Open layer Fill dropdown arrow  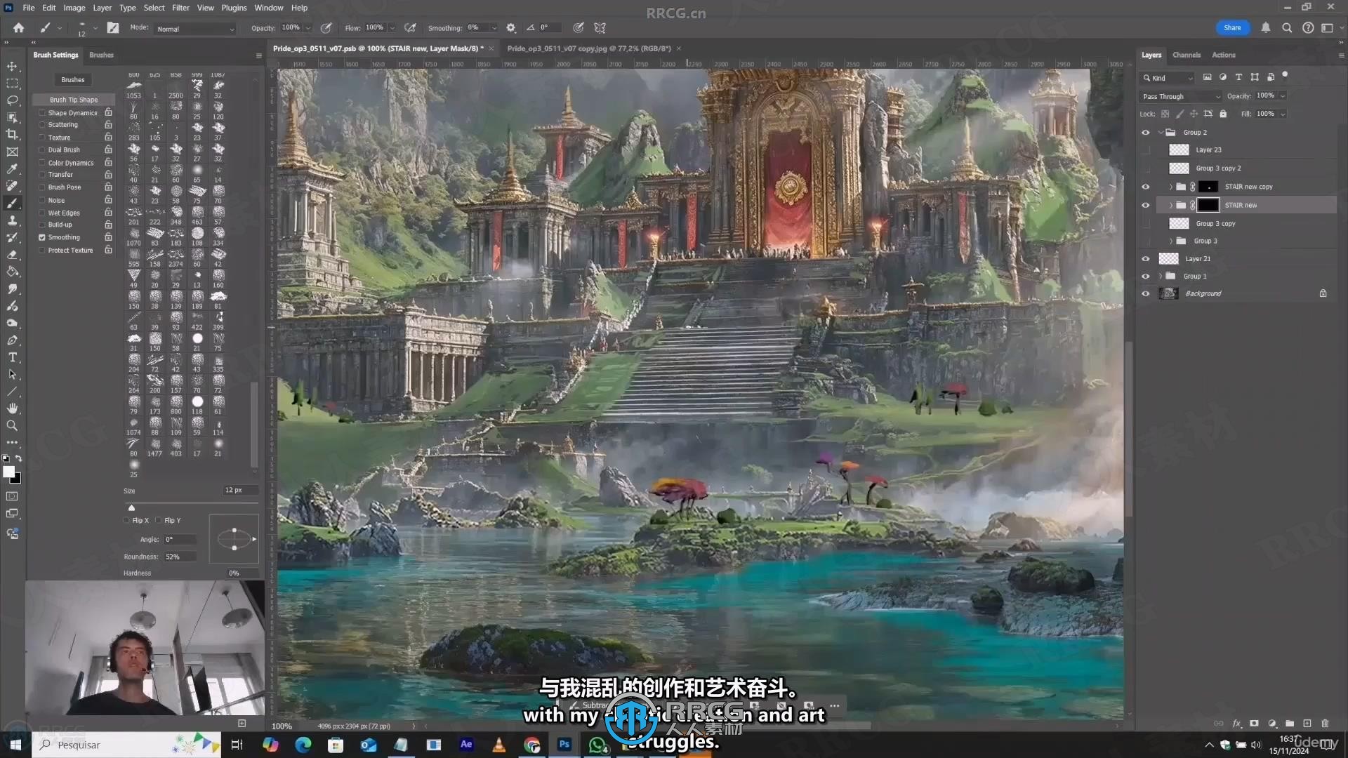click(x=1283, y=114)
